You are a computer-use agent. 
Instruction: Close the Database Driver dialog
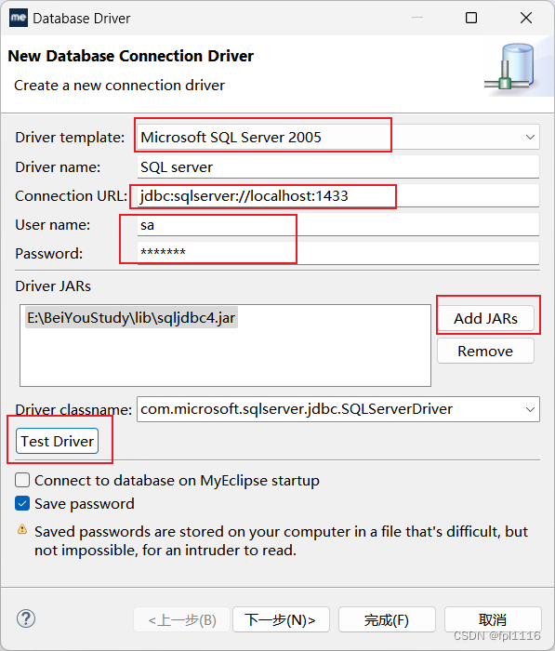click(x=526, y=18)
